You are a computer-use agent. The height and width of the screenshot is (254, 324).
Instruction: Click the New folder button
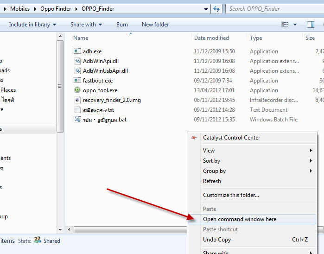click(155, 25)
